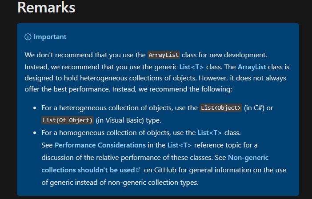Click the ArrayList inline code snippet
The image size is (312, 199).
(x=164, y=55)
